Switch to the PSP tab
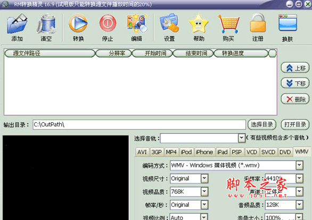This screenshot has width=312, height=220. click(x=237, y=152)
